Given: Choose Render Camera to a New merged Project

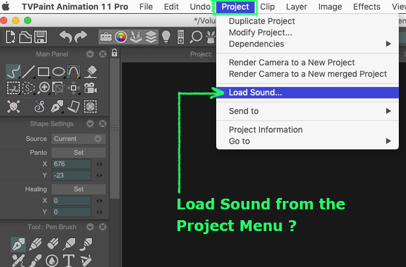Looking at the screenshot, I should click(308, 74).
